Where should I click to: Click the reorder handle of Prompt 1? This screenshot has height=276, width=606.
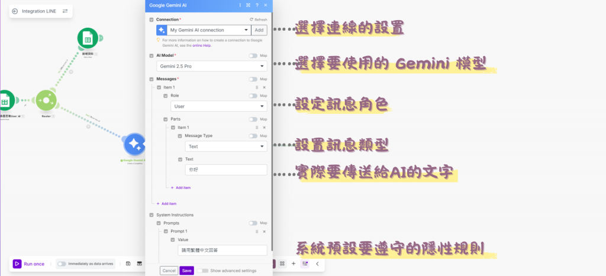(x=257, y=231)
